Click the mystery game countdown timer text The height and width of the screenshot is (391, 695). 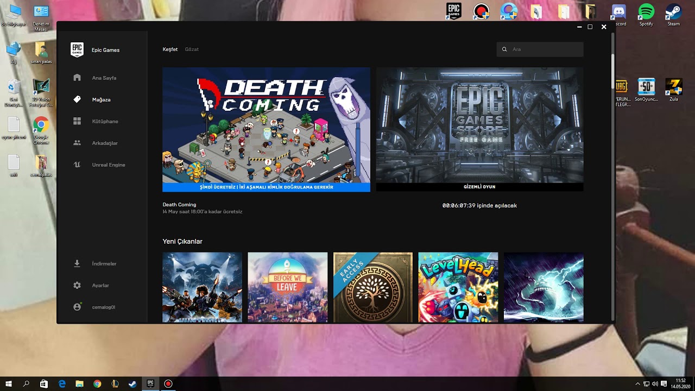pos(479,205)
